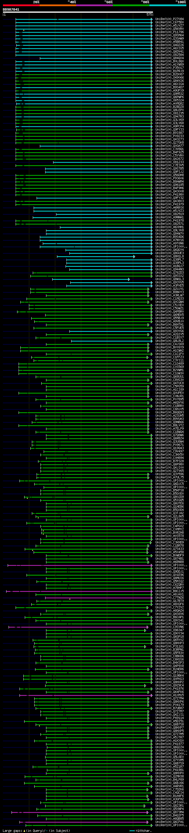
Task: Choose hit UniRef100_B8LVT2
Action: pos(170,426)
